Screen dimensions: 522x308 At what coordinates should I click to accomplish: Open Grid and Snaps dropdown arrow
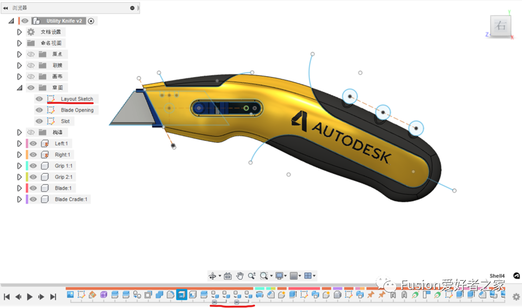click(300, 276)
